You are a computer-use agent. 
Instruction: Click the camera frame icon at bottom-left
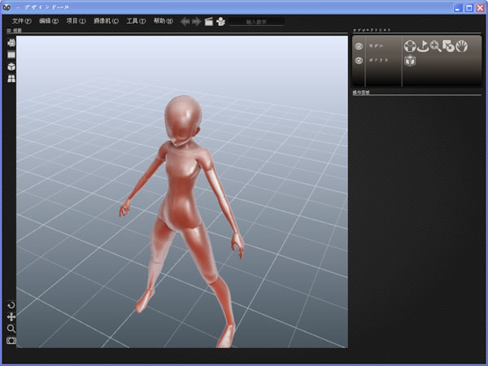pos(11,341)
